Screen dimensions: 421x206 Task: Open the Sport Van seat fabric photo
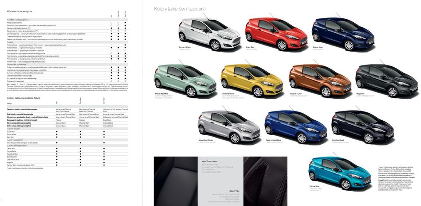265,182
